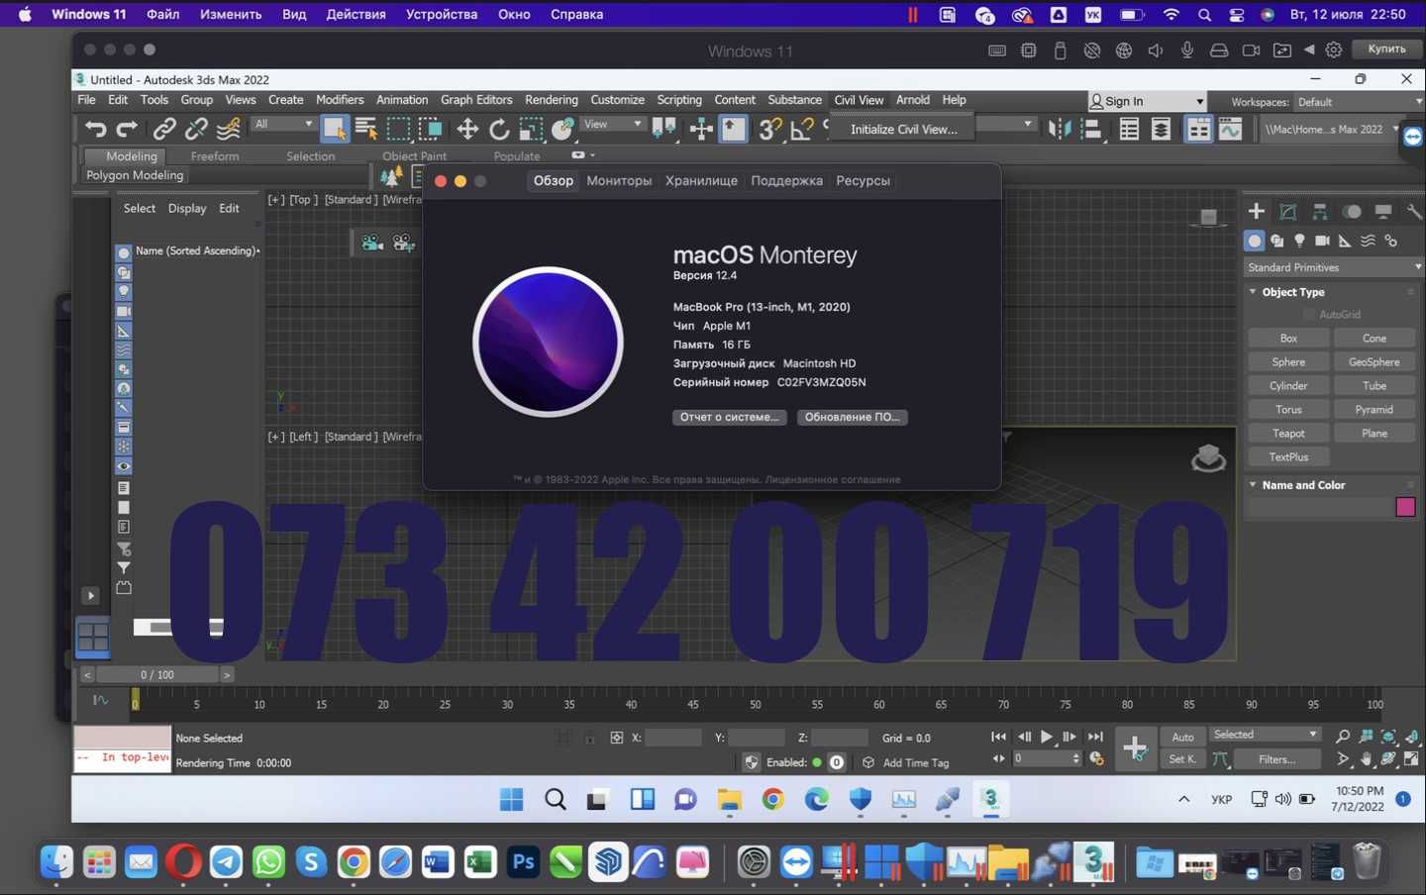The height and width of the screenshot is (895, 1426).
Task: Toggle the AutoGrid checkbox
Action: click(1309, 314)
